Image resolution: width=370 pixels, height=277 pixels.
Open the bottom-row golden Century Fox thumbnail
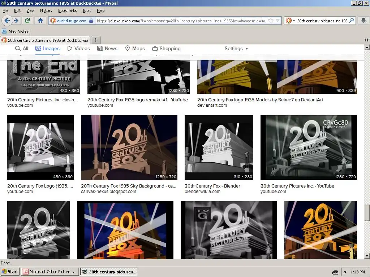[321, 230]
